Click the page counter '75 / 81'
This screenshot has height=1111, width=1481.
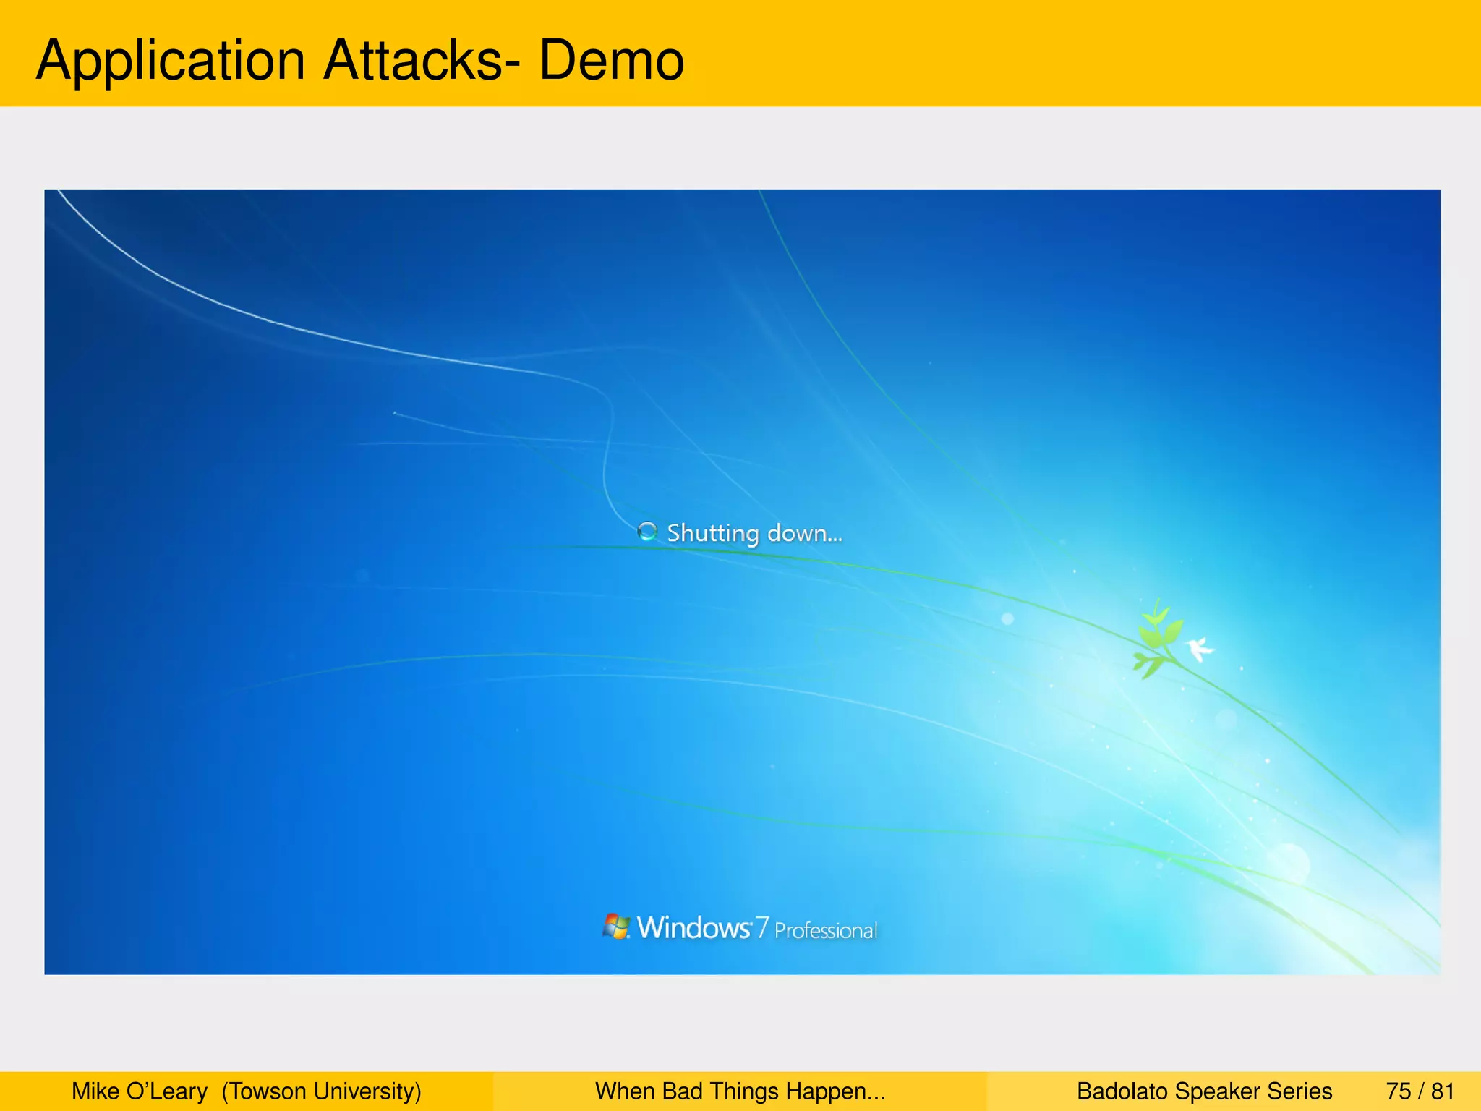[1420, 1091]
